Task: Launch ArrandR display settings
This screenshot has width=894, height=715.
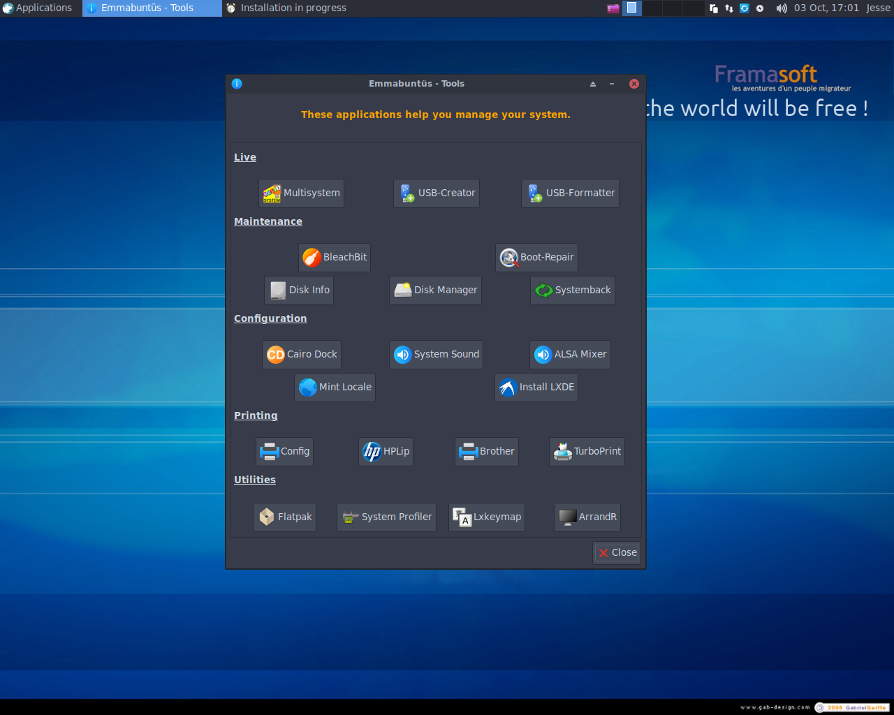Action: [x=587, y=517]
